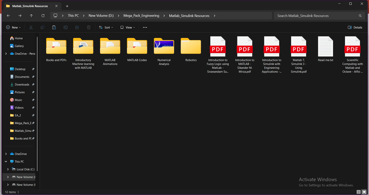Open the Sort dropdown menu

[106, 27]
